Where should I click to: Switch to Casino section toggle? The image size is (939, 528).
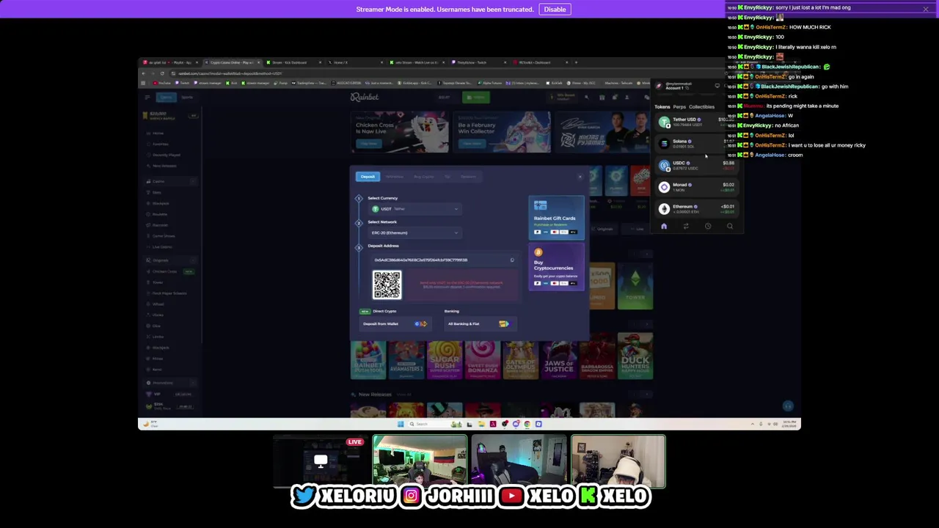pyautogui.click(x=166, y=97)
